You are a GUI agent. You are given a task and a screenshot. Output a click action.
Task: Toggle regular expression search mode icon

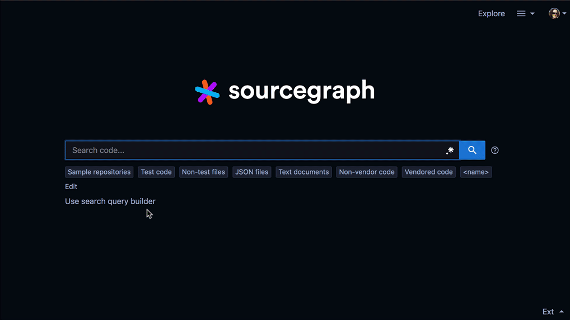tap(450, 150)
